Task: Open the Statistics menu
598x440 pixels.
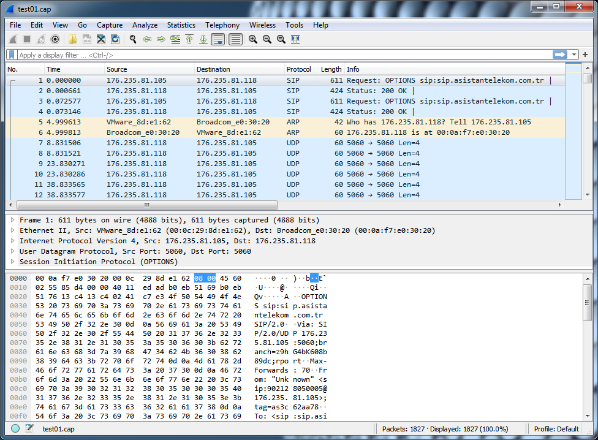Action: pyautogui.click(x=181, y=25)
